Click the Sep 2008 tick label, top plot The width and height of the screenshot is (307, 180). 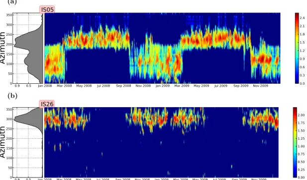coord(123,86)
